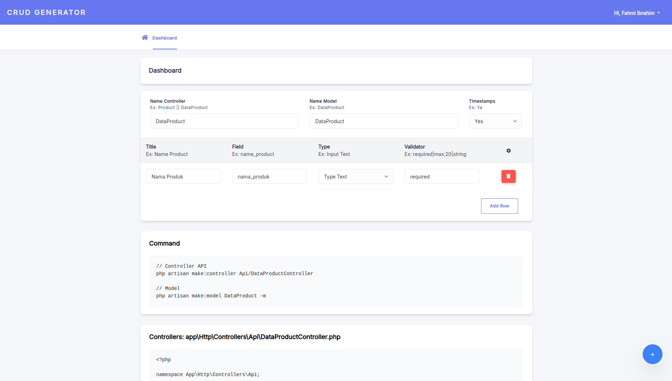Expand the Type Text dropdown
This screenshot has width=672, height=381.
pyautogui.click(x=355, y=177)
